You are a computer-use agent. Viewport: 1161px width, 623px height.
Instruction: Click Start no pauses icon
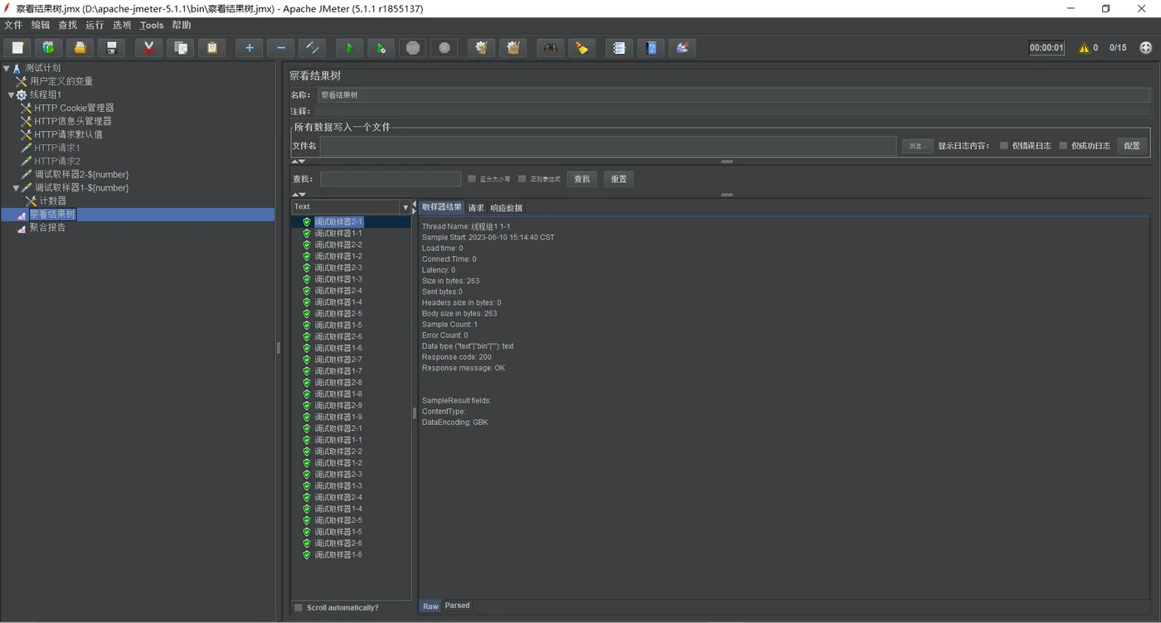pyautogui.click(x=381, y=48)
